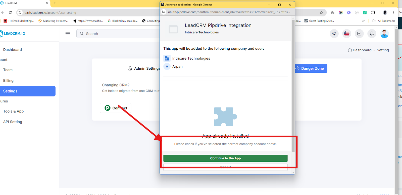Screen dimensions: 402x195
Task: Click the Intricare Technologies company row
Action: coord(187,58)
